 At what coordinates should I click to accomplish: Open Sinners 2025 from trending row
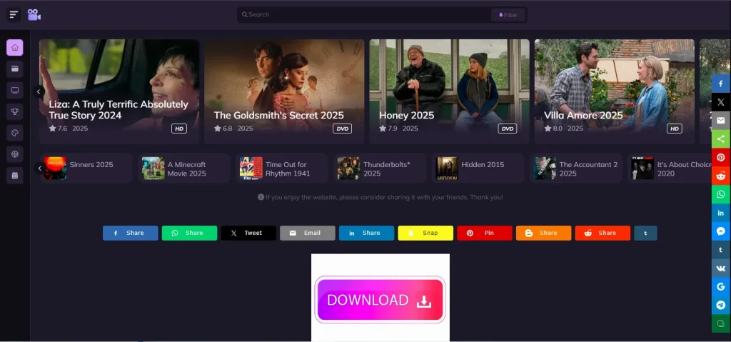click(x=86, y=168)
